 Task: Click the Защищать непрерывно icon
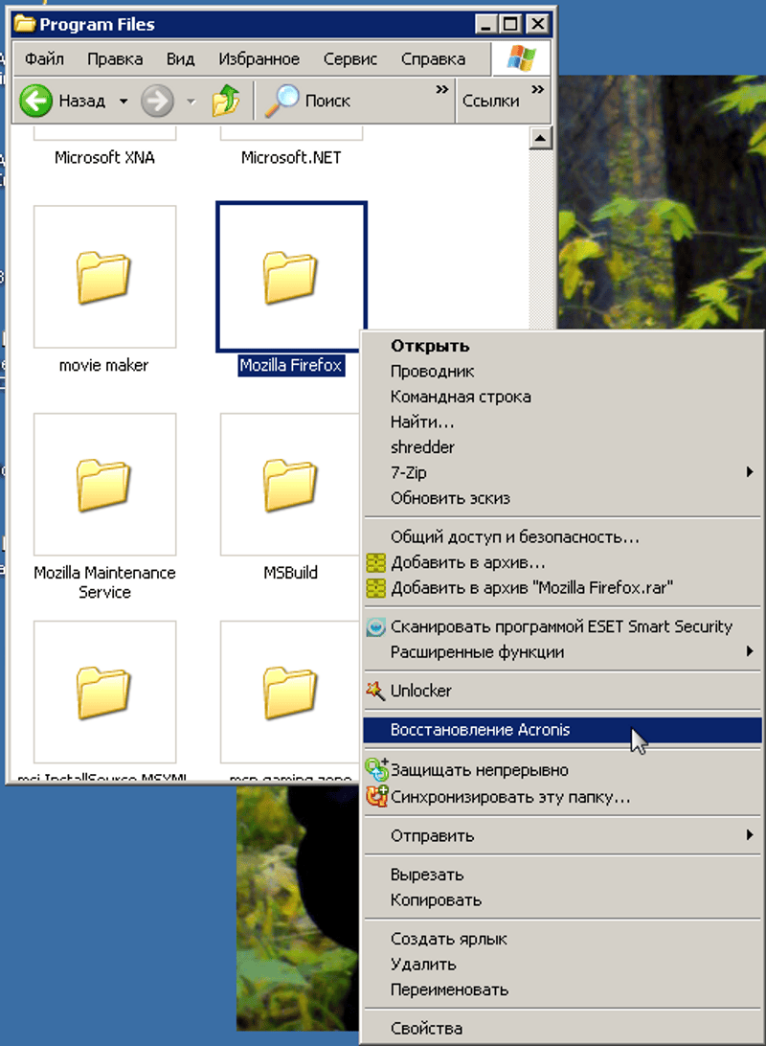coord(376,769)
